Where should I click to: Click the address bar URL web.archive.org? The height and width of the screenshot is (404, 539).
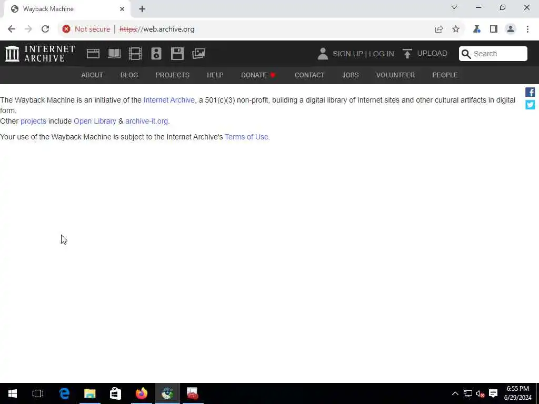coord(157,29)
